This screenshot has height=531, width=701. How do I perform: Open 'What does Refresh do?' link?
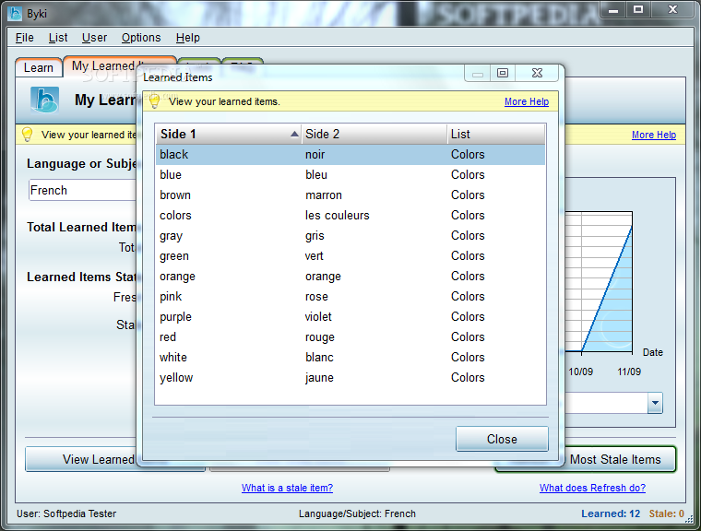pyautogui.click(x=592, y=488)
